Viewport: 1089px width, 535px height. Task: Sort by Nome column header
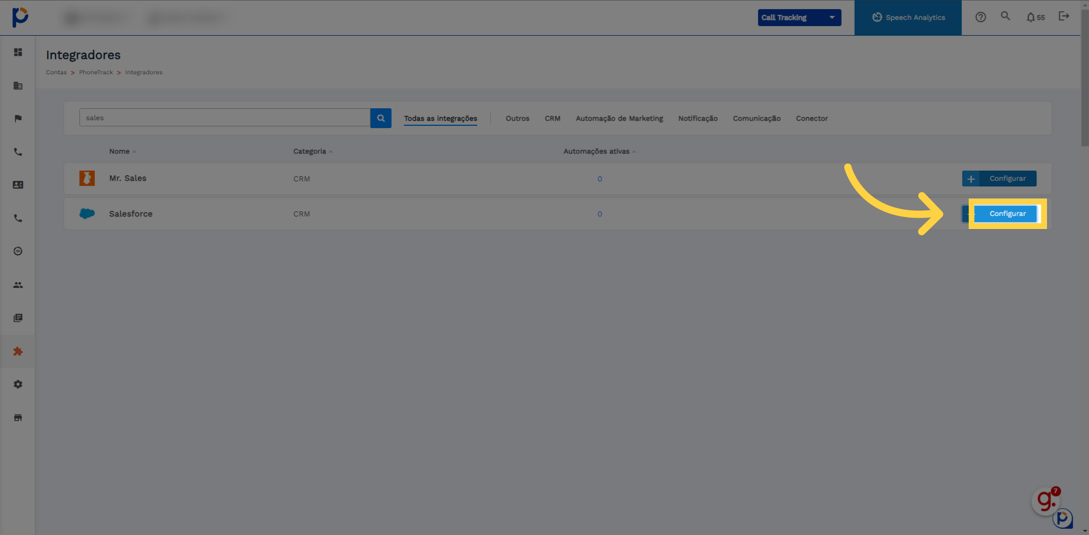(123, 151)
